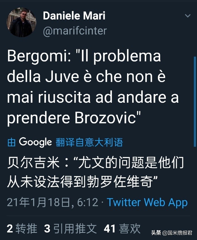Screen dimensions: 197x240
Task: View the 41 喜欢 likes list
Action: 122,229
